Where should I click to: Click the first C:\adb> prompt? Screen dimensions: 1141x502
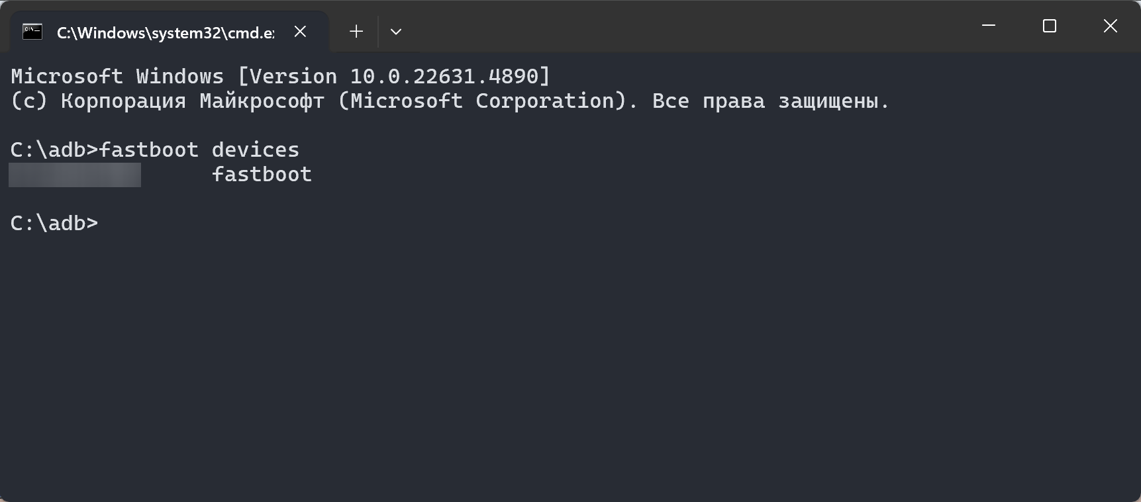tap(54, 150)
